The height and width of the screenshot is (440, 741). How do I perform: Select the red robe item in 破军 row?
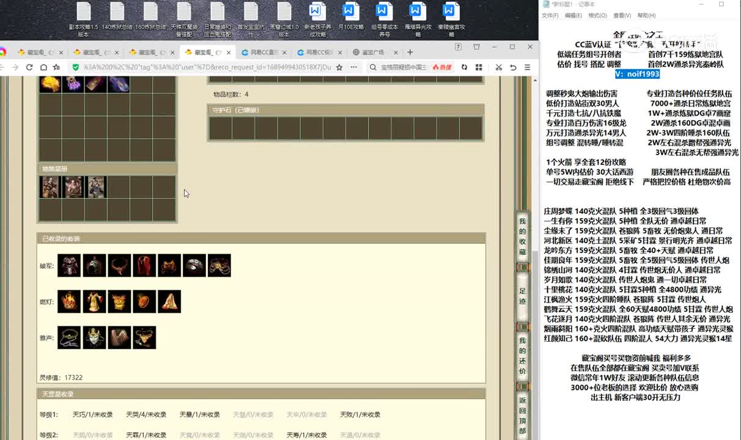tap(144, 266)
